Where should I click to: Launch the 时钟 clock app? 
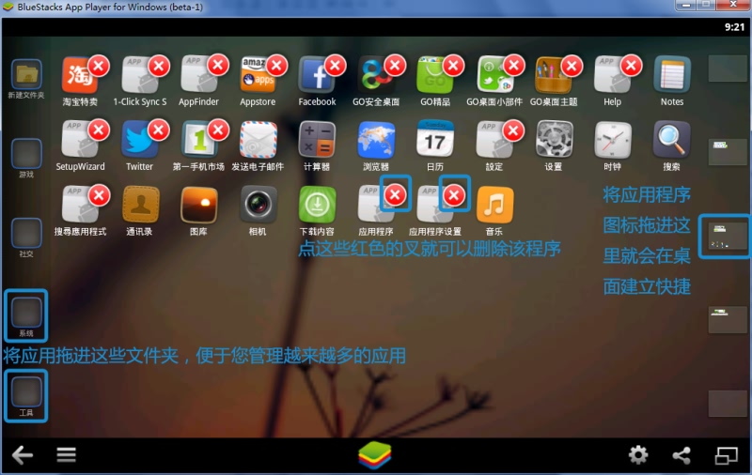coord(613,140)
